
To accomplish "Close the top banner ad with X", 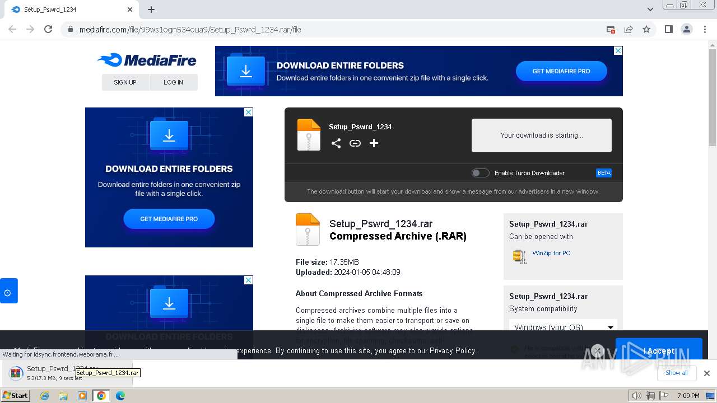I will click(618, 50).
